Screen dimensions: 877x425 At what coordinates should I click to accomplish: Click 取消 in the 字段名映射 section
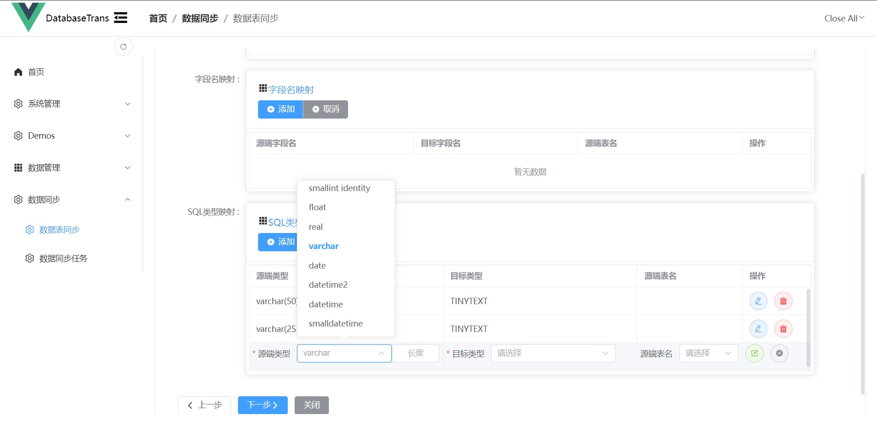326,109
